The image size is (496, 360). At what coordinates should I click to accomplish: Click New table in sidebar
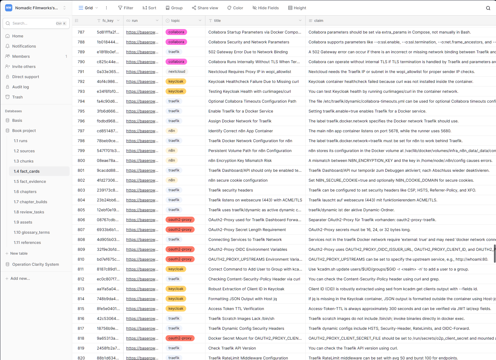coord(19,253)
